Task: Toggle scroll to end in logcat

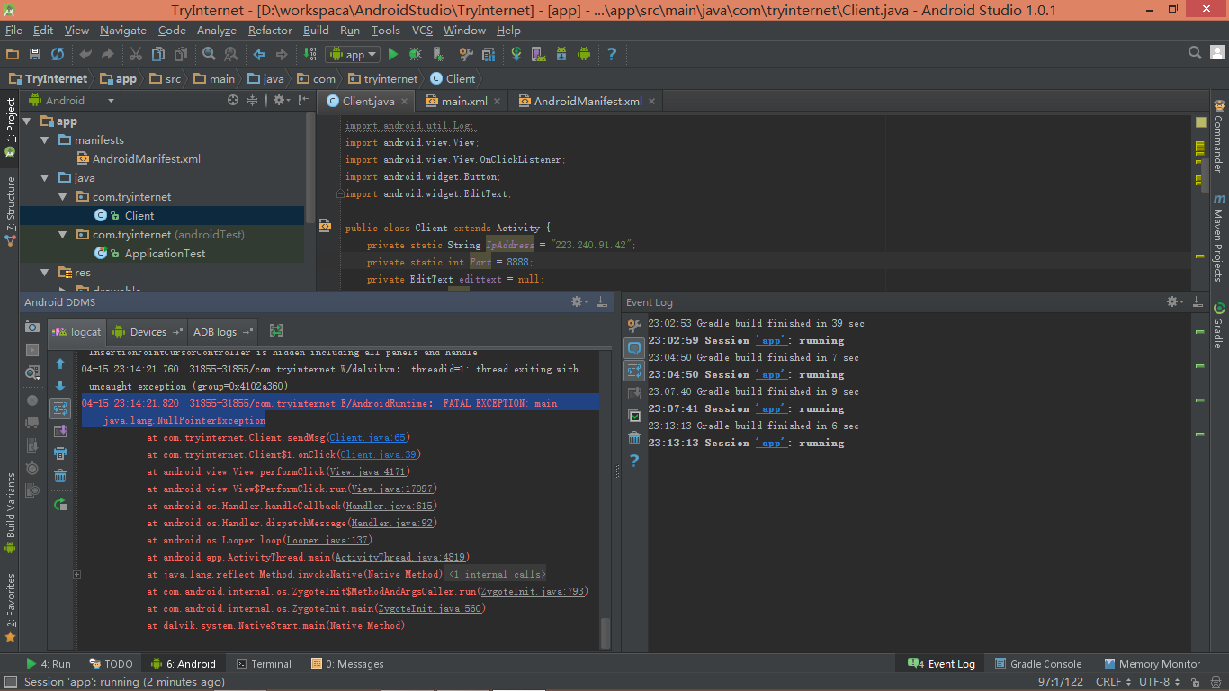Action: pyautogui.click(x=60, y=431)
